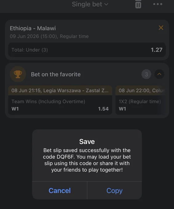This screenshot has width=174, height=209.
Task: Tap the gold trophy icon
Action: [18, 74]
